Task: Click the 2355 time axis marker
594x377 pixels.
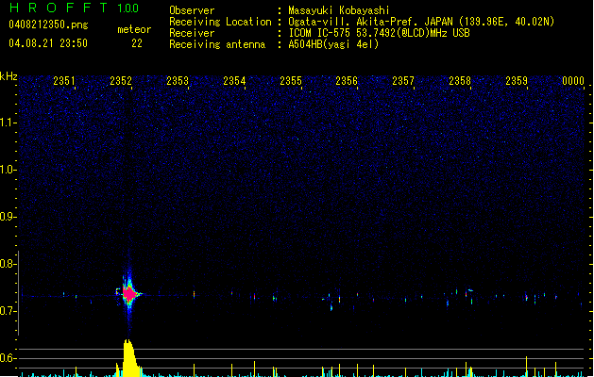Action: [x=291, y=81]
